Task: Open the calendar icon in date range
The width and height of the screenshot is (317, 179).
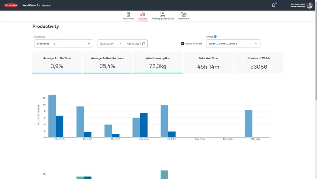Action: 144,44
